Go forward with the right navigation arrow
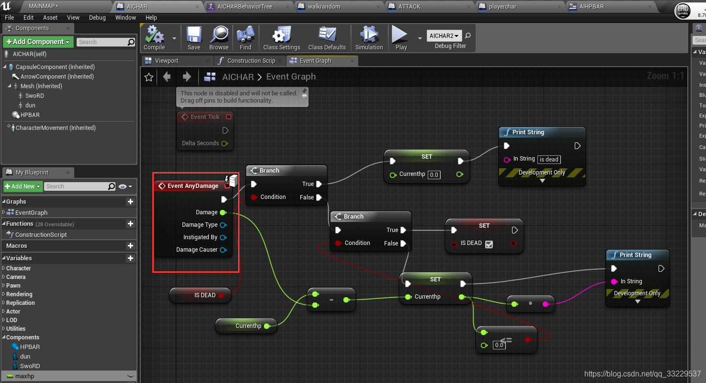The image size is (706, 383). pos(187,77)
